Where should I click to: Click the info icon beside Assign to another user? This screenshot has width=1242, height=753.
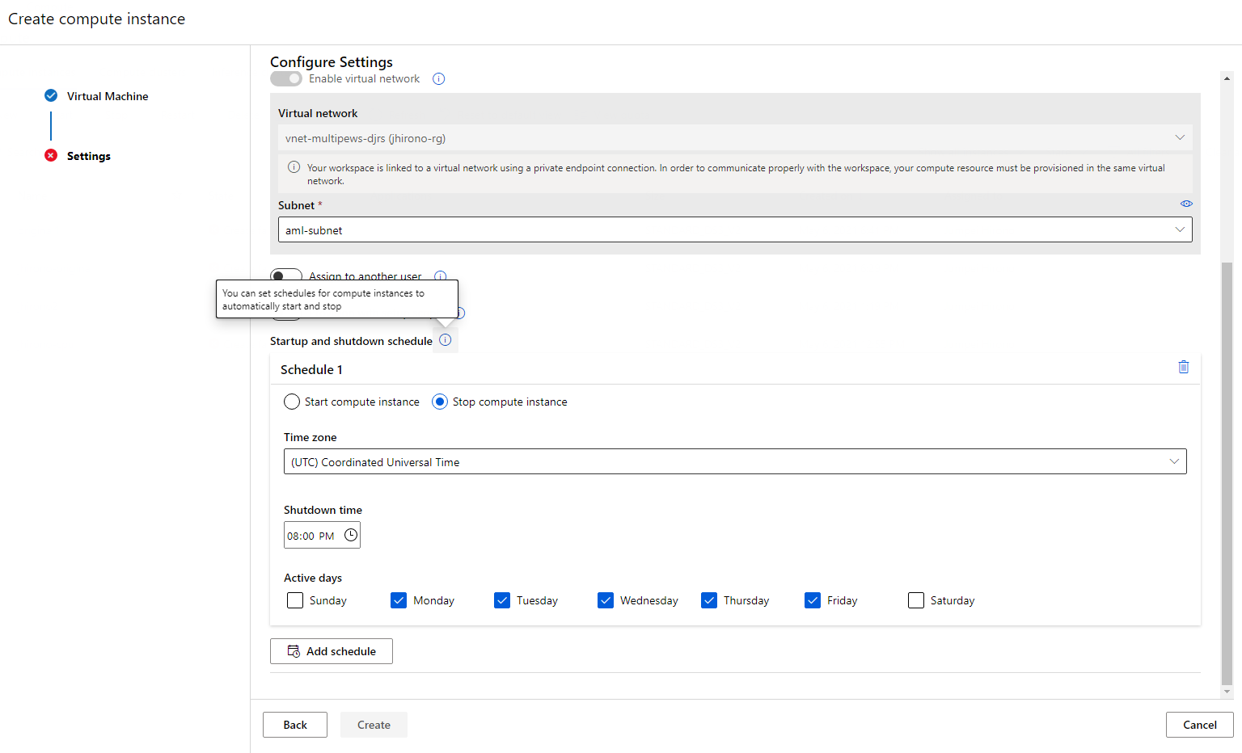440,276
